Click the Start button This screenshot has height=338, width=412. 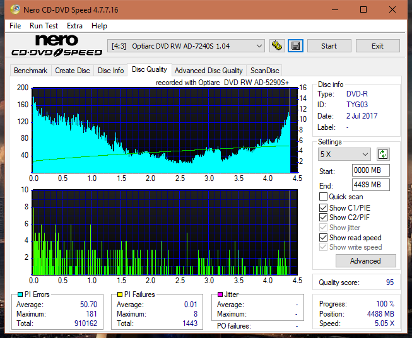tap(329, 46)
